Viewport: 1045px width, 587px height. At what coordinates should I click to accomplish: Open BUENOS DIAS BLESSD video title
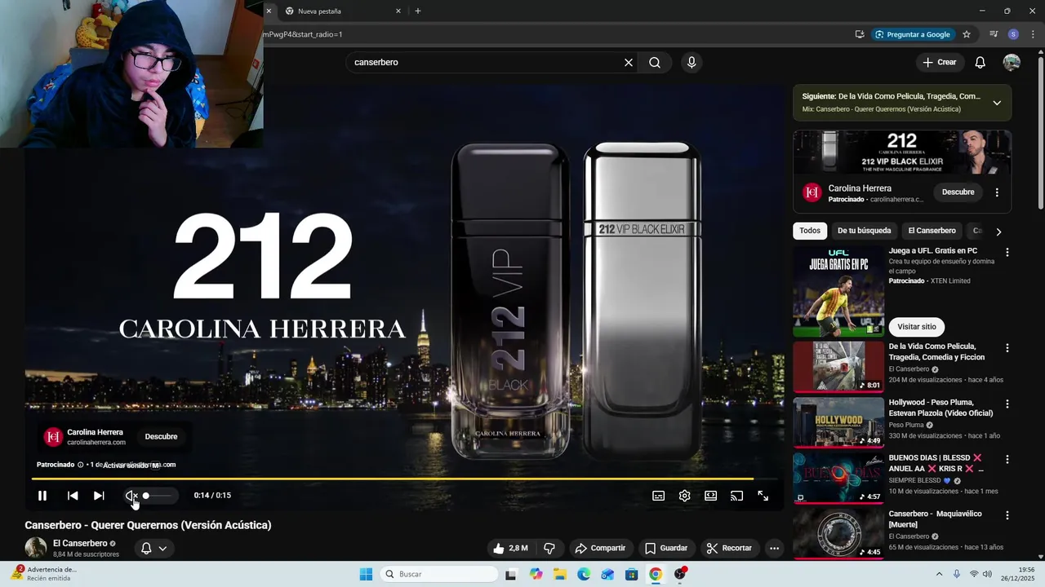pyautogui.click(x=936, y=463)
